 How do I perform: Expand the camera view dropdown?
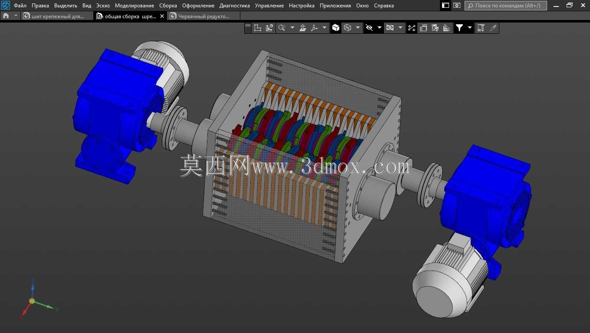point(400,28)
